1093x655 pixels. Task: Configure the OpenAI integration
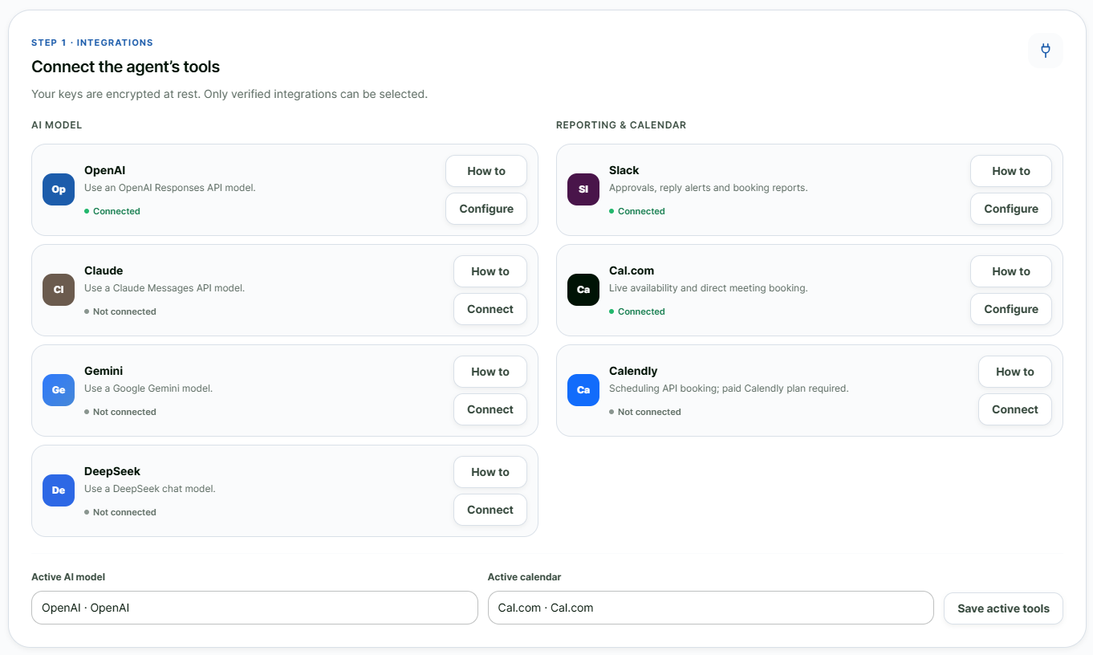tap(486, 209)
